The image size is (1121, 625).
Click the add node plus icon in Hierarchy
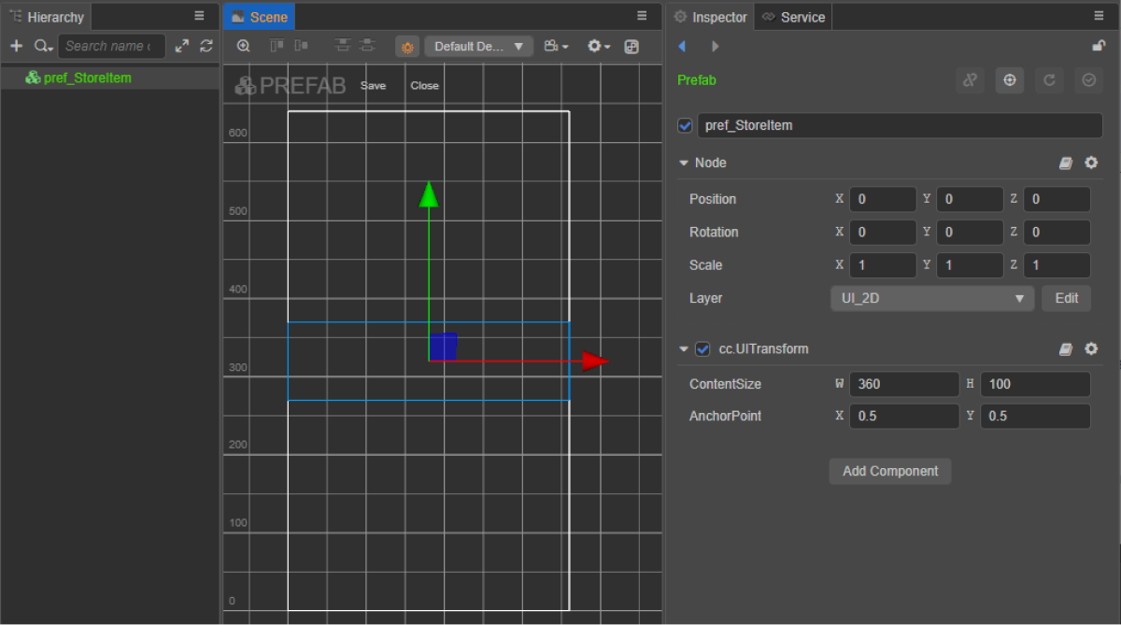pos(16,46)
